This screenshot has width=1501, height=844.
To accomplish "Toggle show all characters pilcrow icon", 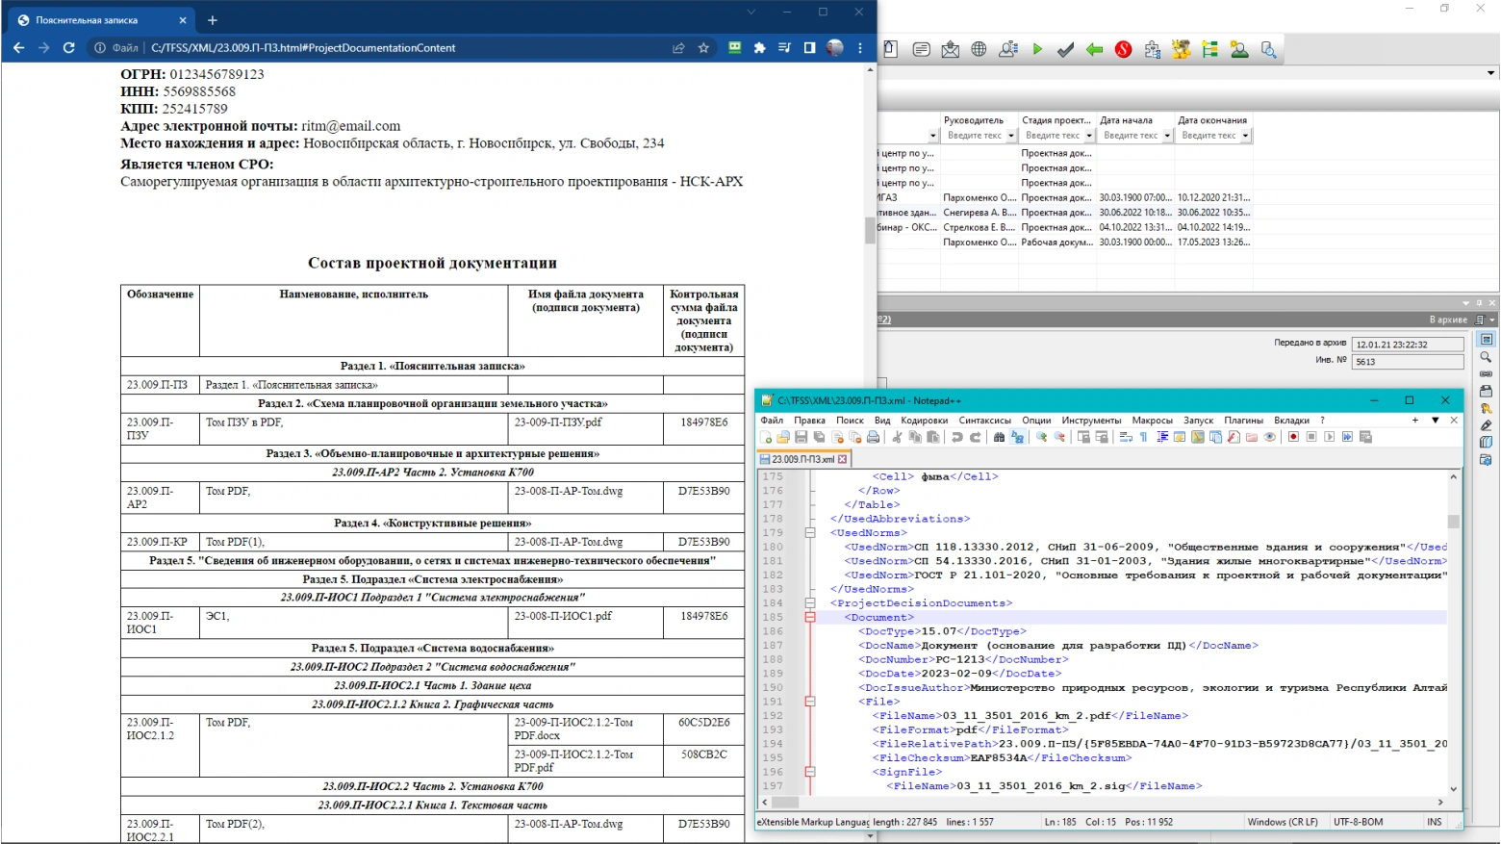I will [1143, 437].
